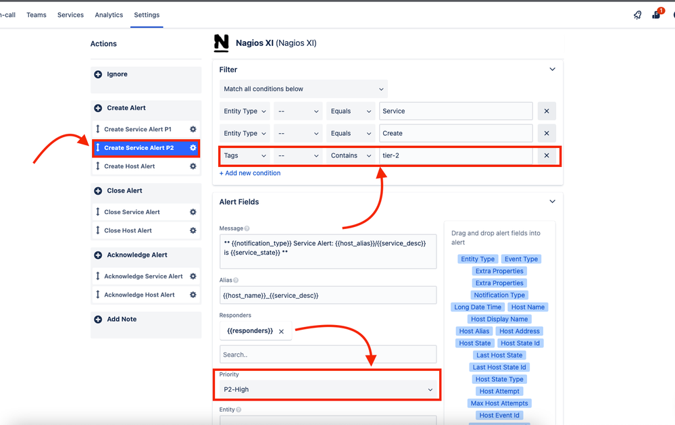The width and height of the screenshot is (675, 425).
Task: Open gear settings for Acknowledge Service Alert
Action: pos(193,276)
